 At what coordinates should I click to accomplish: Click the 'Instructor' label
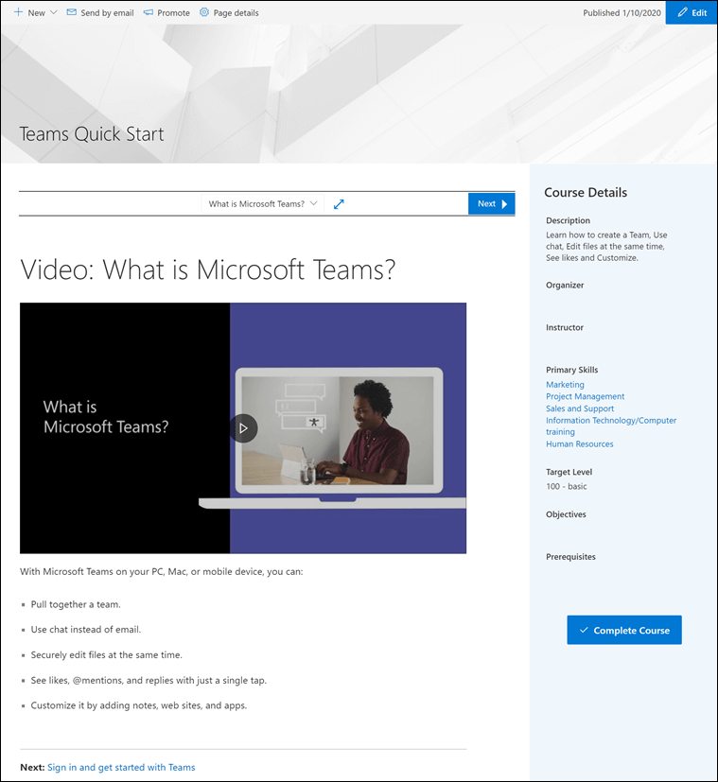pos(565,327)
